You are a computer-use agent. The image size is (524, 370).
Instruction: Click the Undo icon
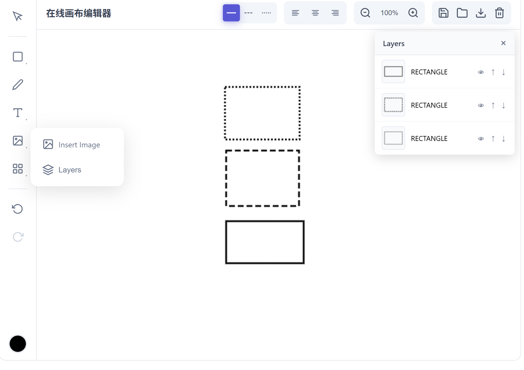click(17, 209)
